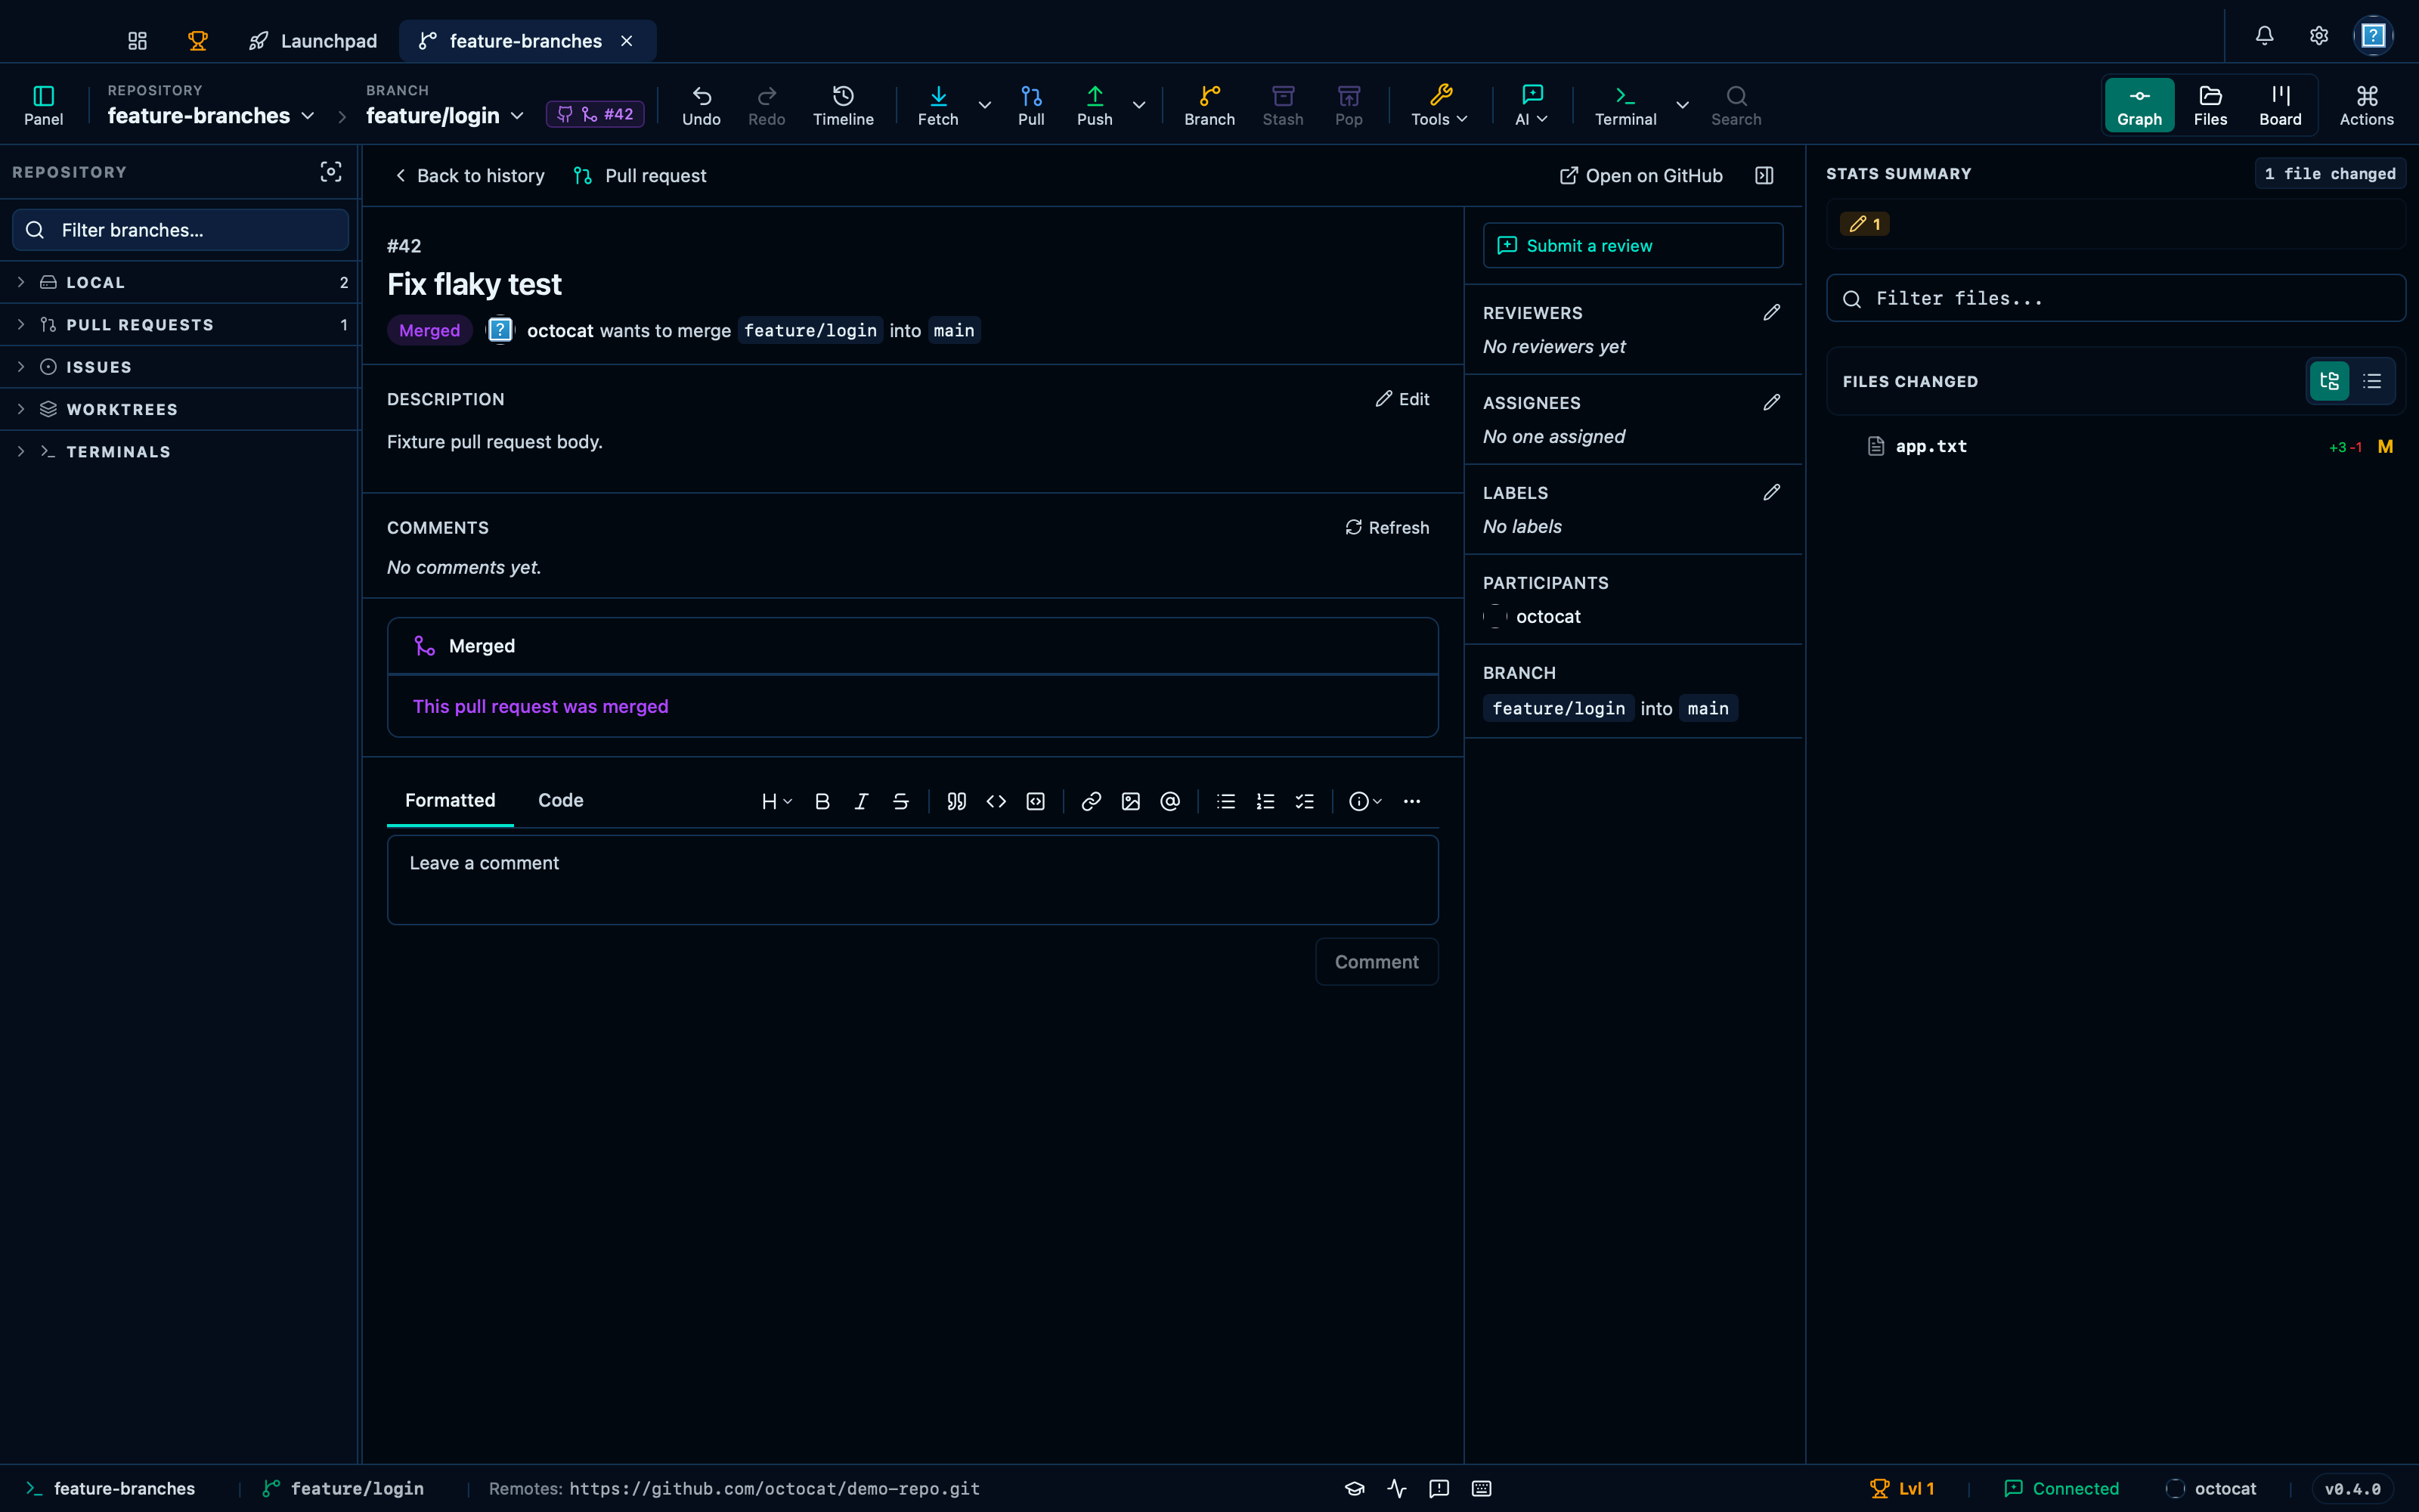Screen dimensions: 2419x1512
Task: Open the Terminal
Action: coord(1625,105)
